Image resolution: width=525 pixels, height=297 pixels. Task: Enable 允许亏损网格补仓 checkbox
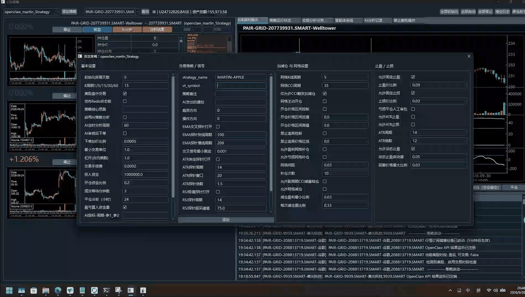click(325, 157)
